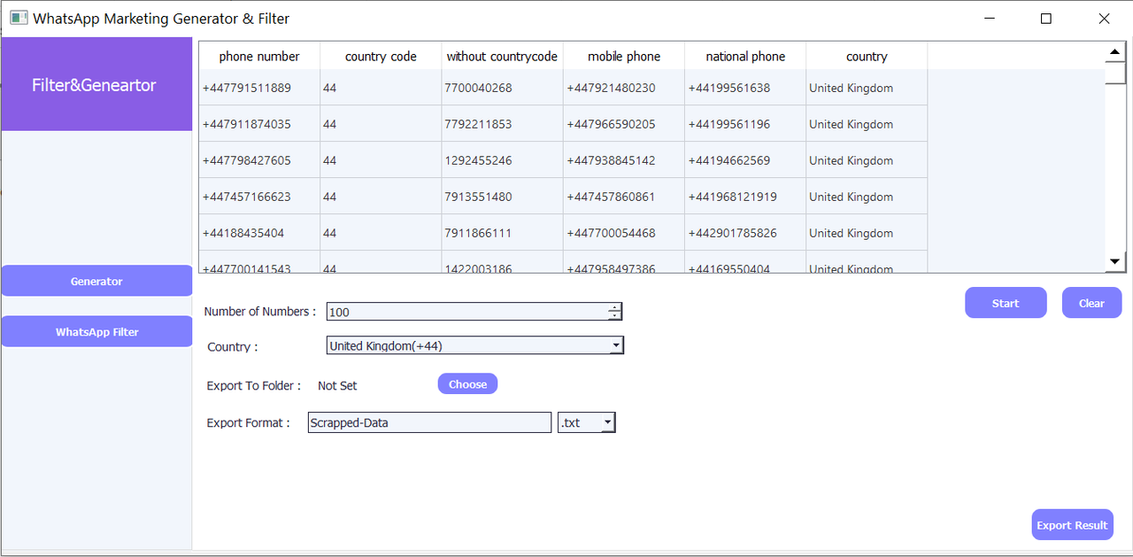The width and height of the screenshot is (1133, 557).
Task: Click the mobile phone column header
Action: (x=624, y=56)
